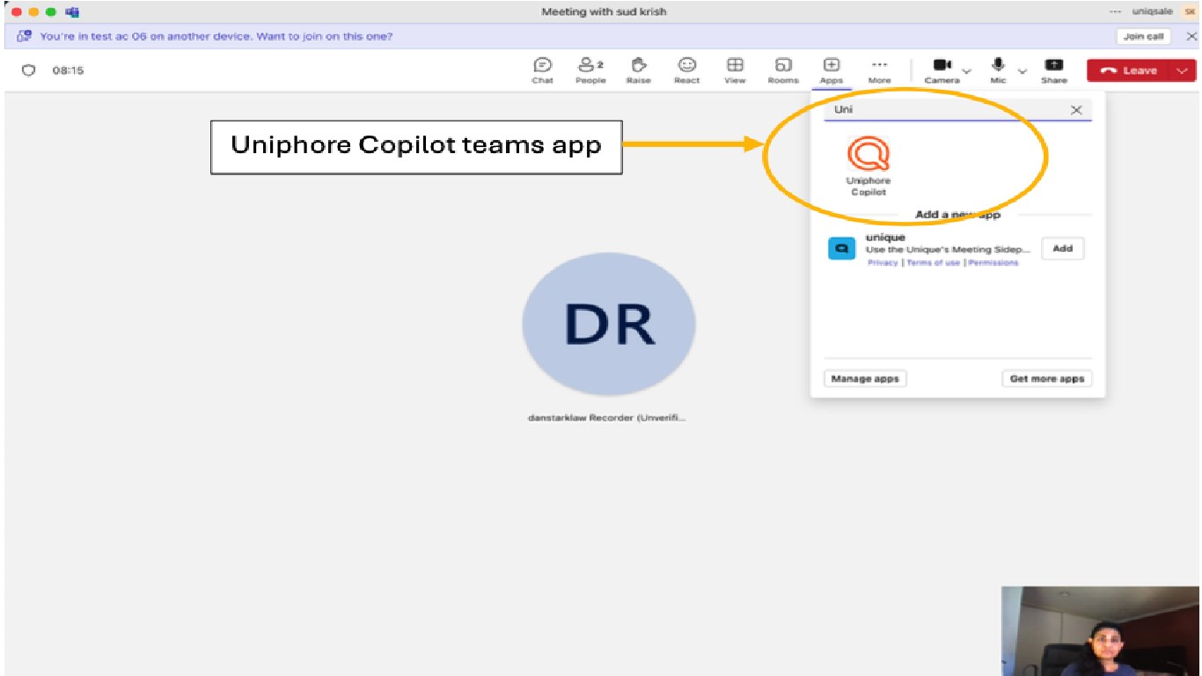Open the title bar ellipsis menu
The width and height of the screenshot is (1202, 676).
(x=1116, y=11)
